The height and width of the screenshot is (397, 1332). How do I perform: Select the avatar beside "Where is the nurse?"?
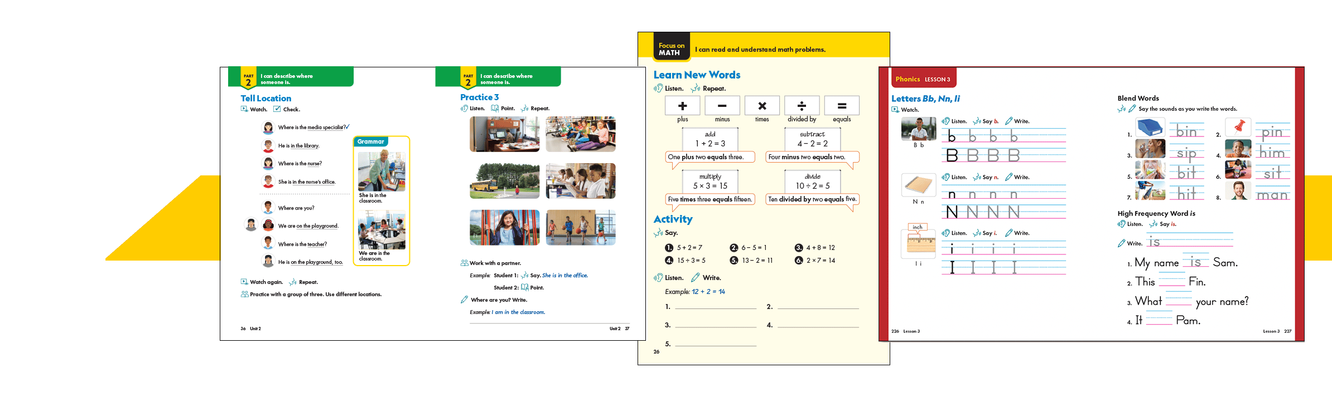(268, 164)
